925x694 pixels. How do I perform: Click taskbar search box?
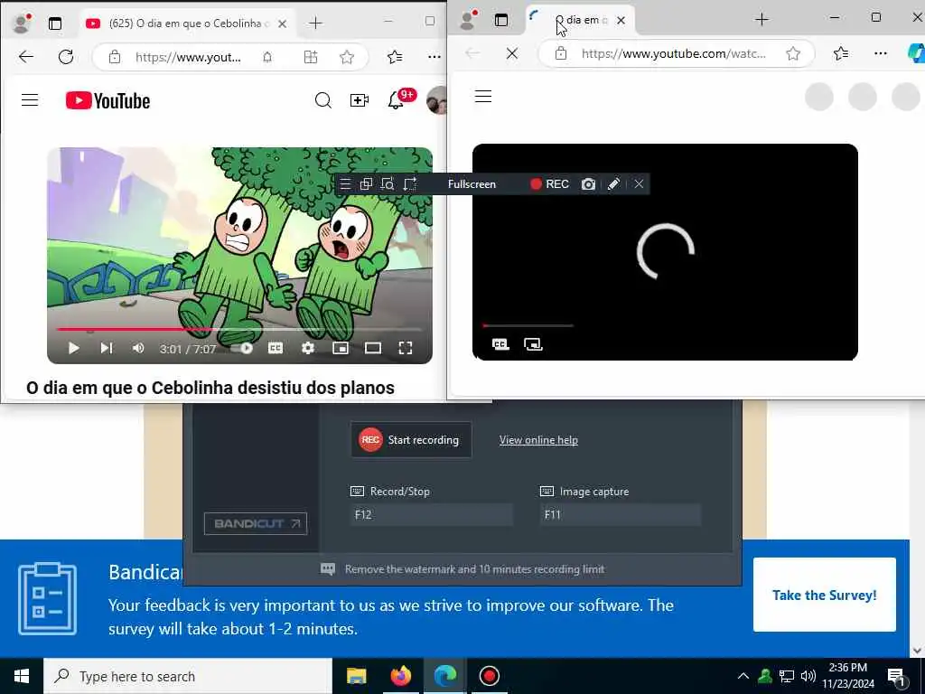click(x=188, y=676)
